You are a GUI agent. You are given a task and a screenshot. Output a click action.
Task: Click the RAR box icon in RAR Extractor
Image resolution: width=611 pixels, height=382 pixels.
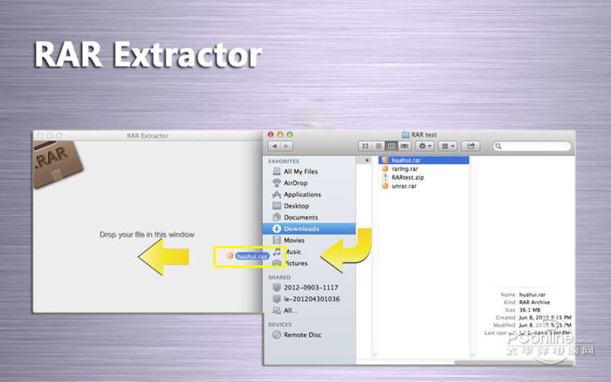[x=57, y=164]
